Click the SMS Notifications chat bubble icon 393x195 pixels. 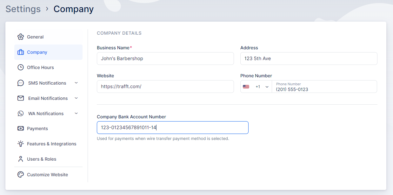[x=21, y=83]
